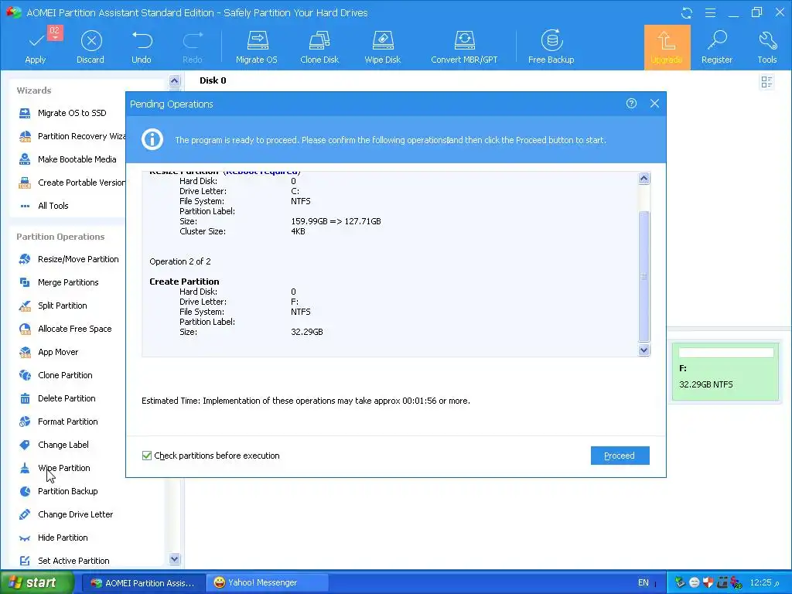Click the Proceed button

[620, 456]
